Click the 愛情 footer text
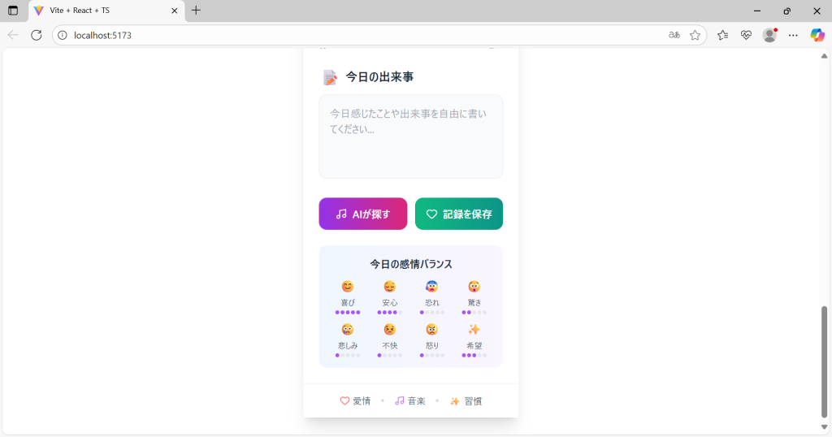The image size is (832, 437). pos(362,401)
